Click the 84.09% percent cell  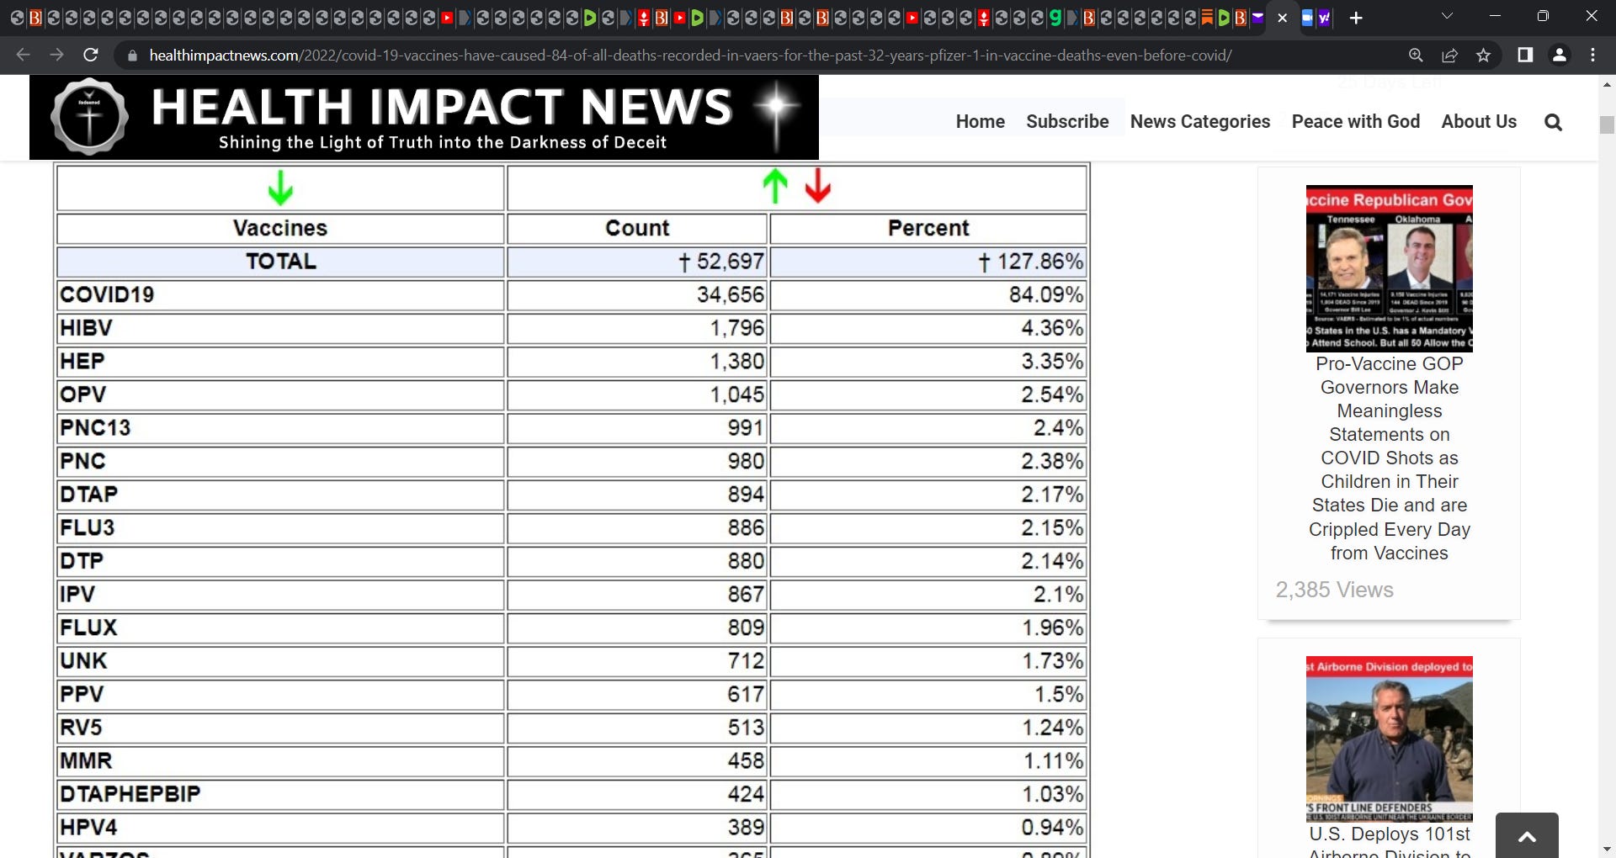point(928,295)
